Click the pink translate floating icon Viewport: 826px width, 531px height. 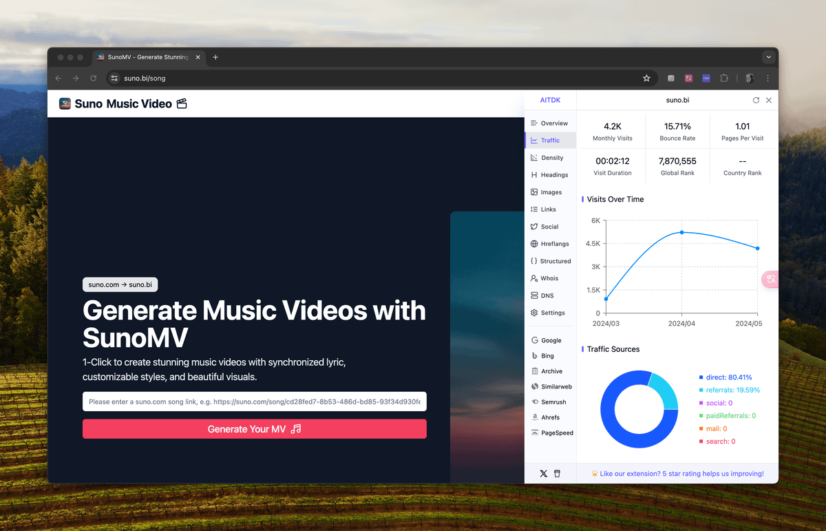pos(770,279)
